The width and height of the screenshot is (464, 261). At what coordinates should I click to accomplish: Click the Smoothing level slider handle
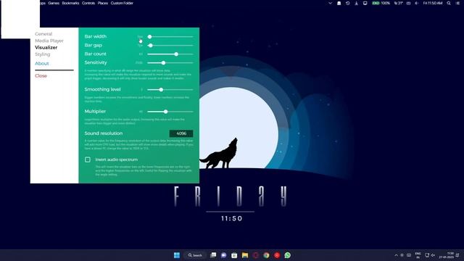[x=161, y=89]
